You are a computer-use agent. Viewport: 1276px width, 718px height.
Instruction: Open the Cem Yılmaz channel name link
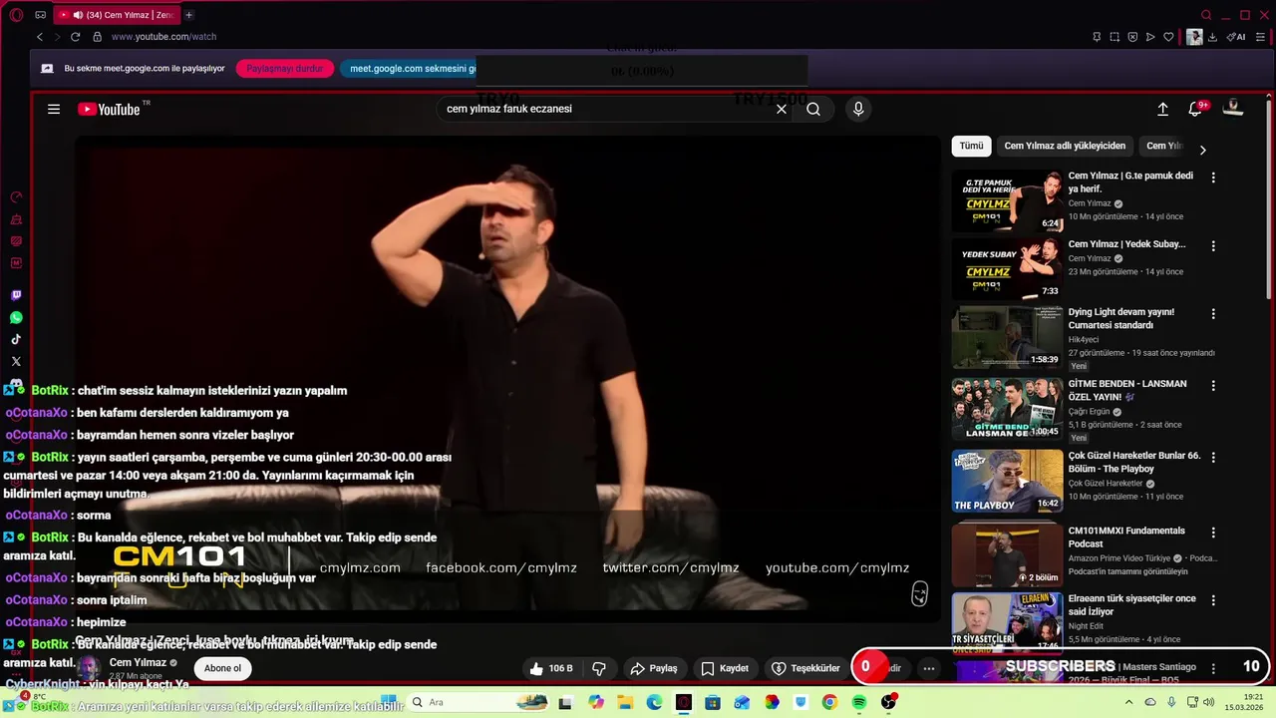138,662
